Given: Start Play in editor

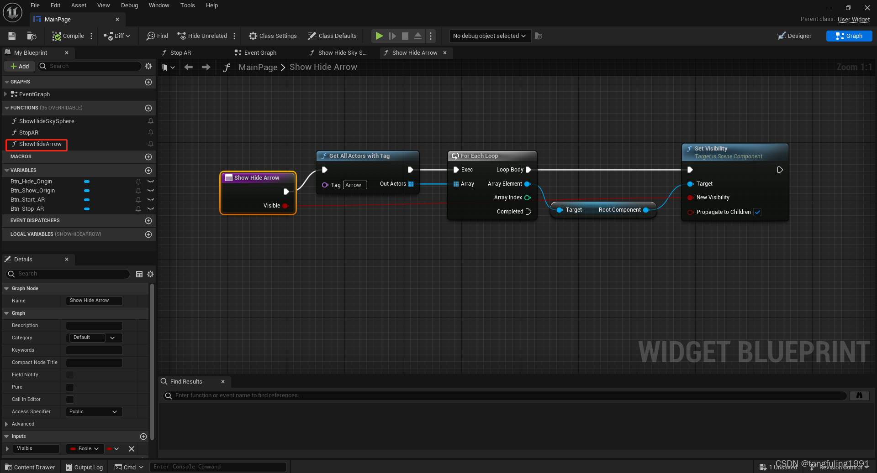Looking at the screenshot, I should (x=379, y=36).
